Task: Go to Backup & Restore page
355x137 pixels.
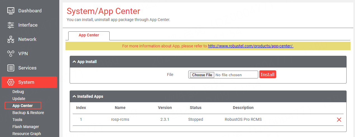Action: [28, 113]
